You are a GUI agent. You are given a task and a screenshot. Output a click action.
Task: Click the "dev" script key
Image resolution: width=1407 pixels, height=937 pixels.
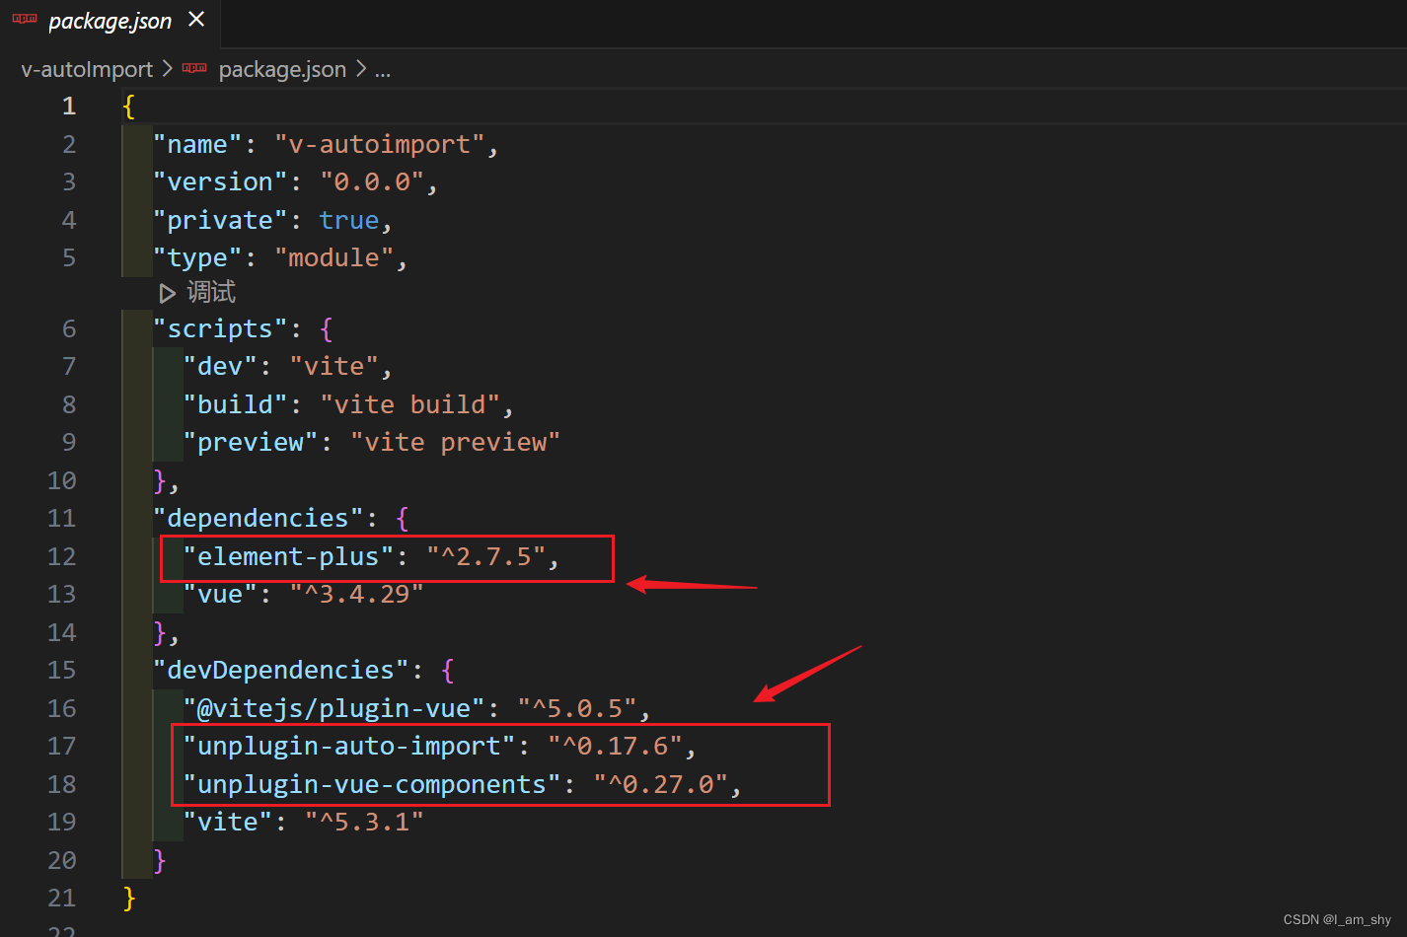[x=220, y=366]
